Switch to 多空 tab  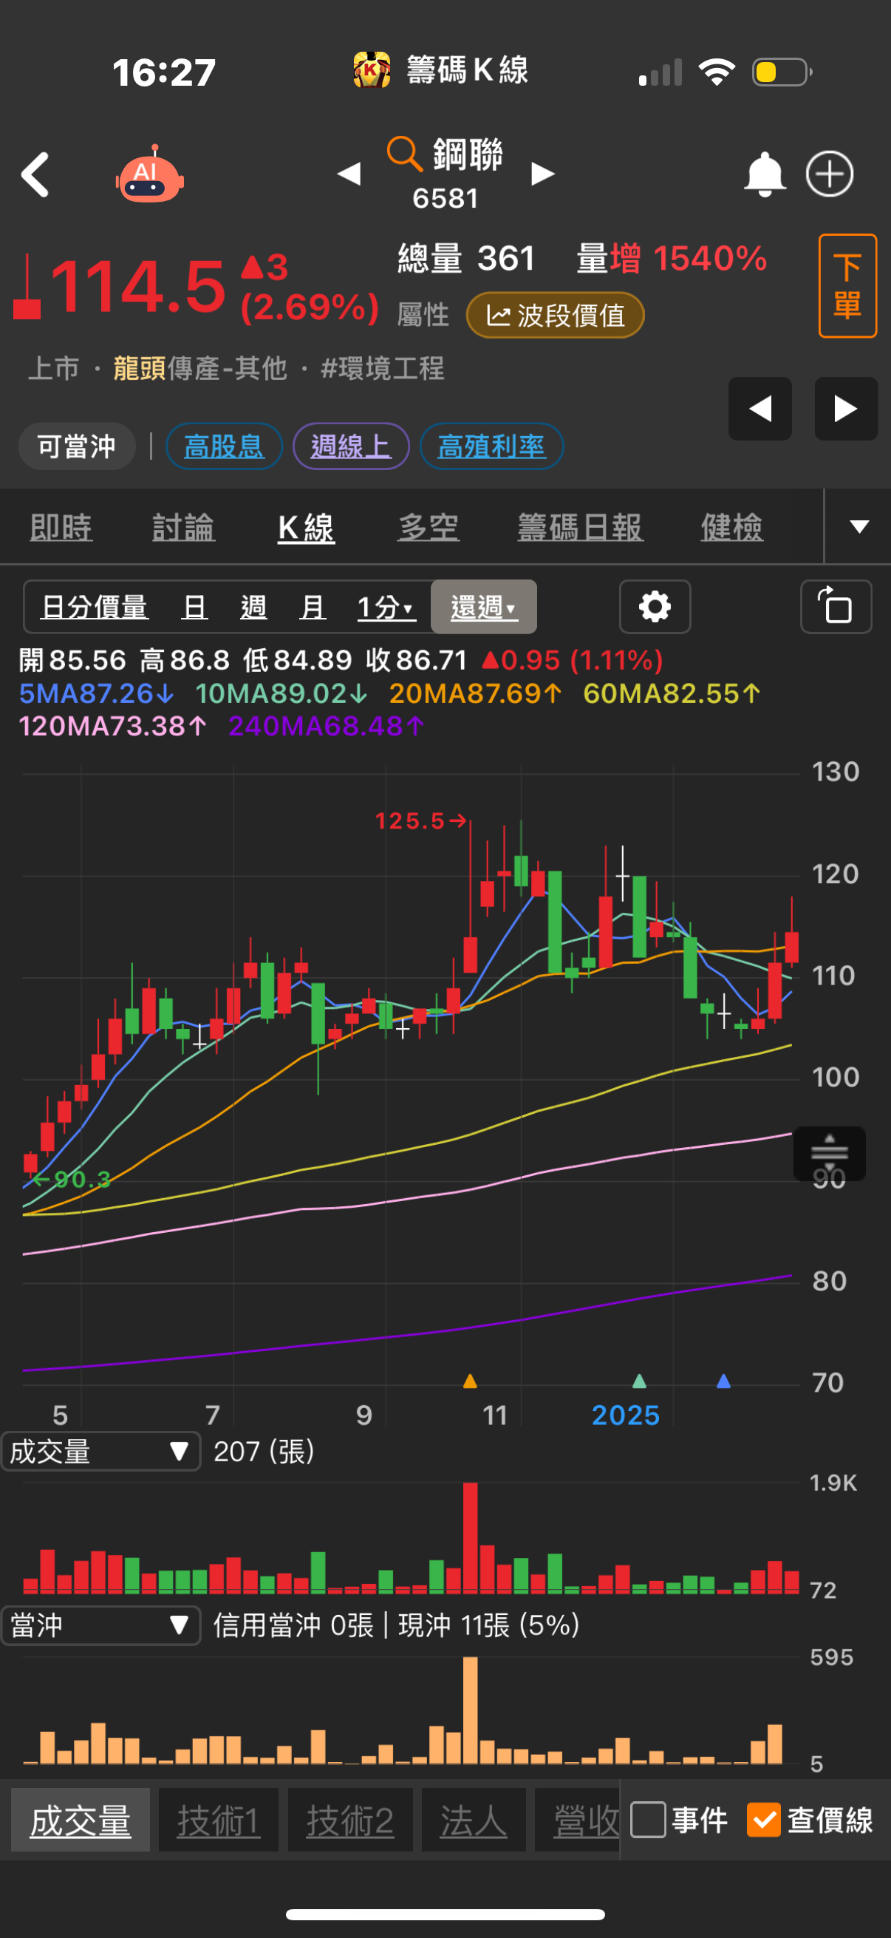(428, 526)
